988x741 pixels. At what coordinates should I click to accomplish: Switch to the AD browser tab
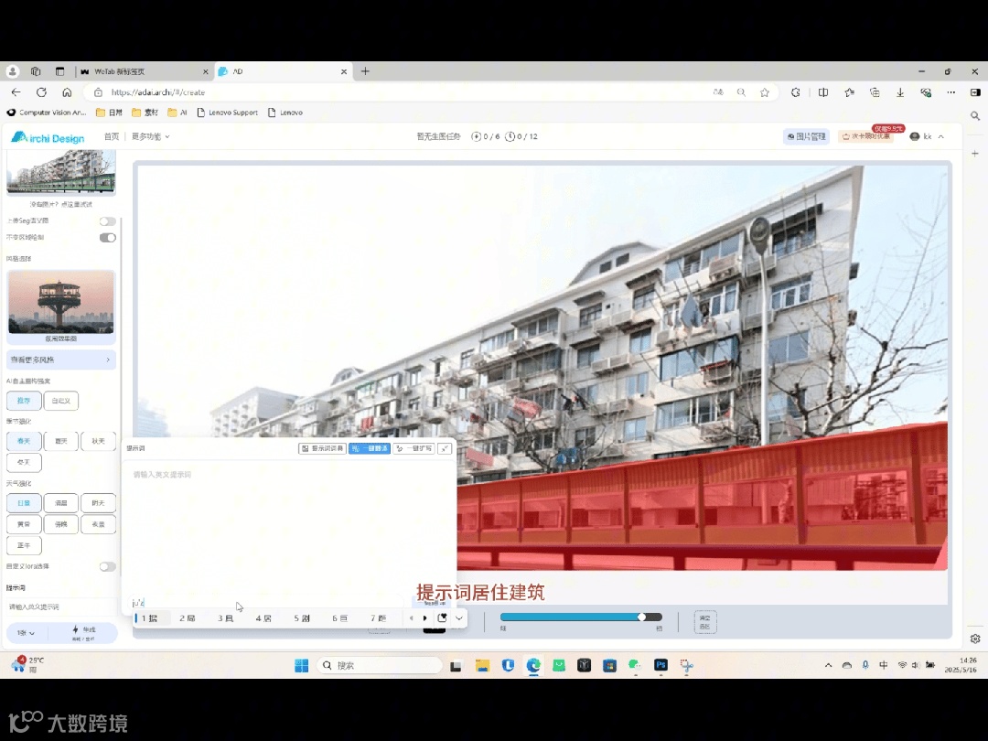(283, 72)
